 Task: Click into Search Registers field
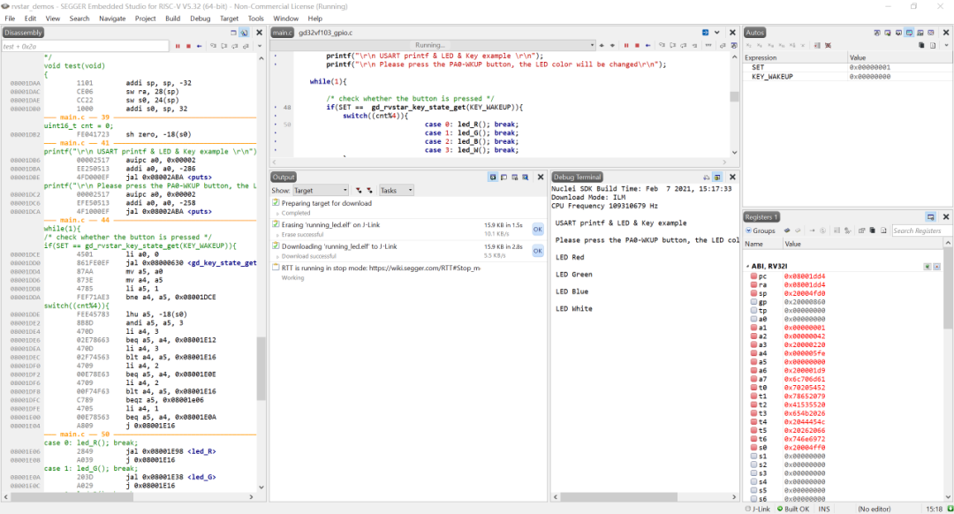[920, 231]
